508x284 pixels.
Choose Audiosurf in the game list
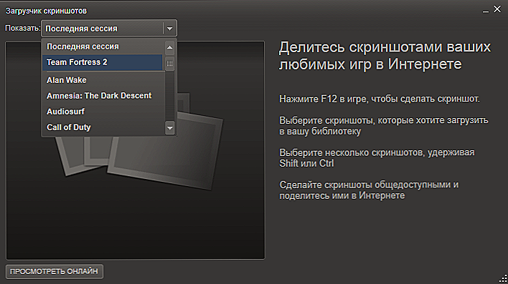103,112
